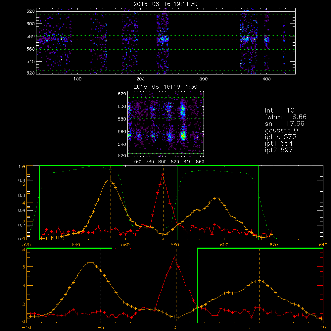Click x-axis label -10 of bottom plot

click(26, 328)
